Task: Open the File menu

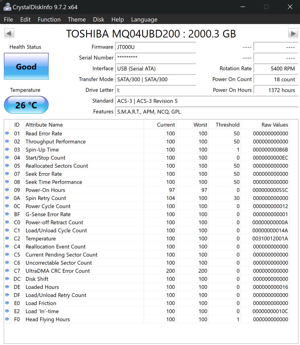Action: pos(8,20)
